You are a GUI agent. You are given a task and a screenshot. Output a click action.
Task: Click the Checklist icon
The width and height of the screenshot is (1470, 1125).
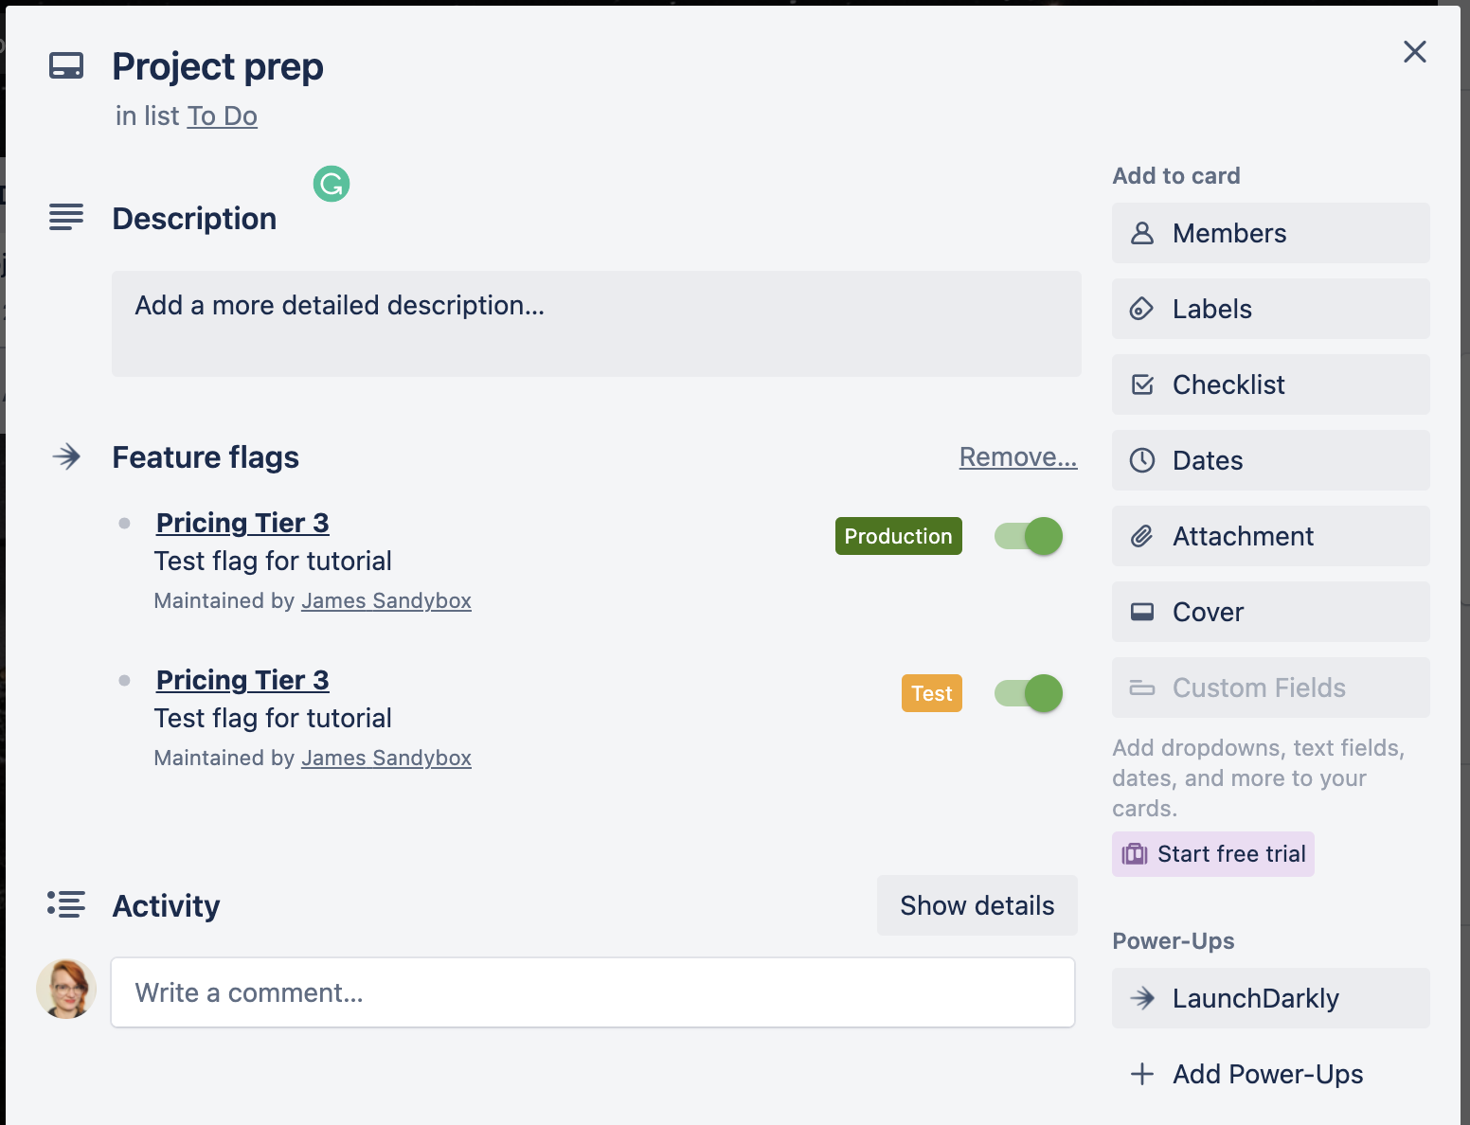pyautogui.click(x=1142, y=384)
